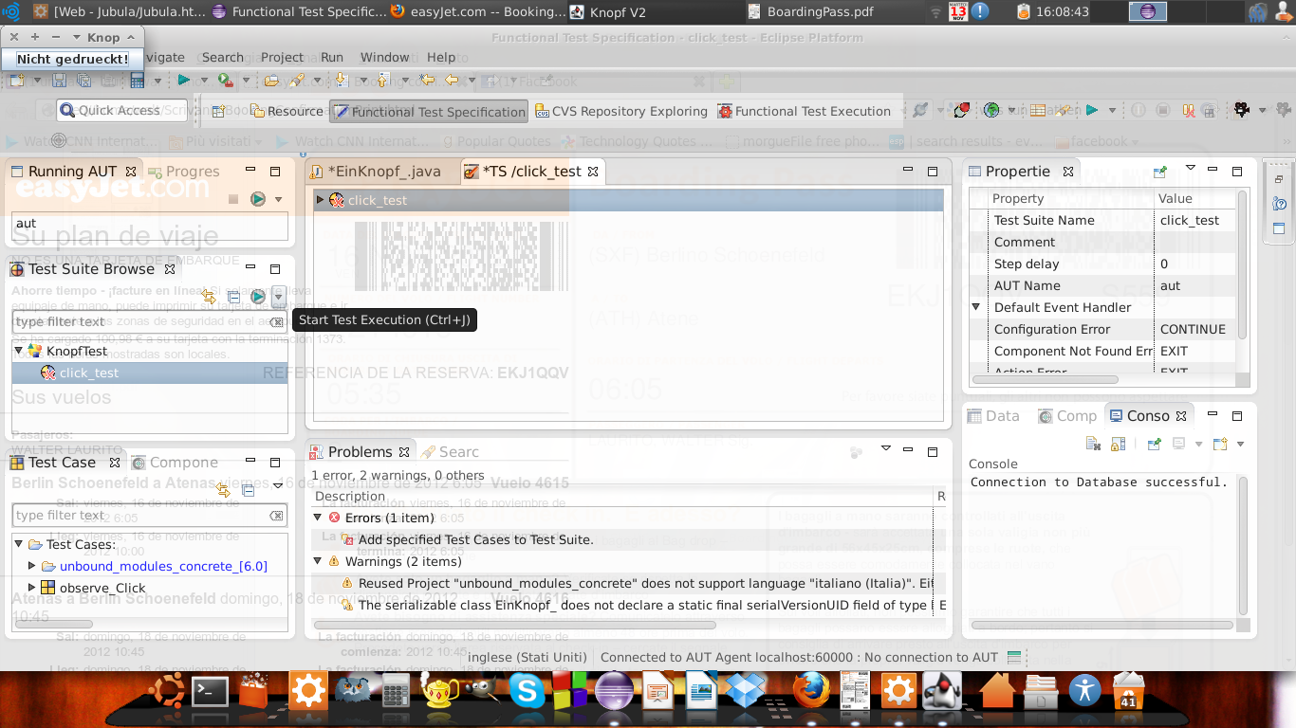Screen dimensions: 1296x728
Task: Click Start Test Execution in Test Suite Browser
Action: coord(257,297)
